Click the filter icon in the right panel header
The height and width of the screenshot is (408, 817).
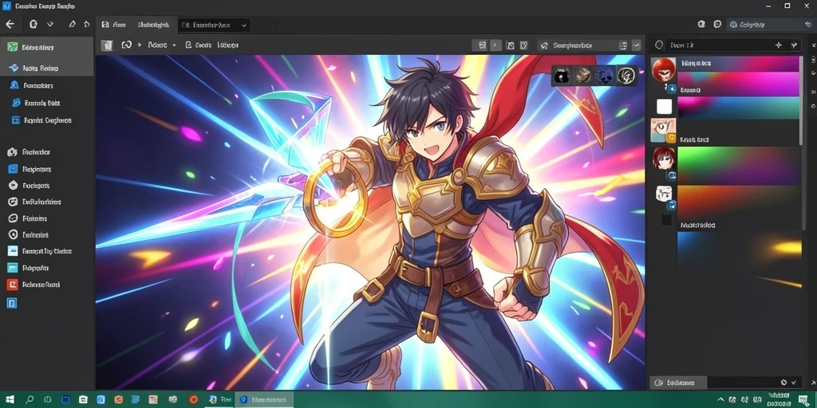(x=794, y=45)
